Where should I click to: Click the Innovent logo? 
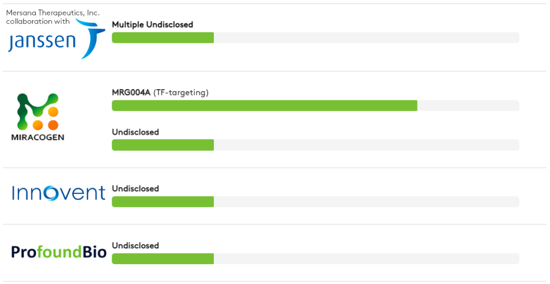point(58,193)
